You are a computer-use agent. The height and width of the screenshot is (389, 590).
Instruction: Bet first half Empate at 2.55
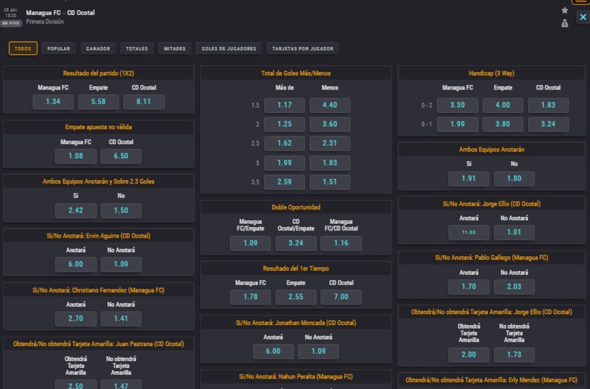point(296,297)
